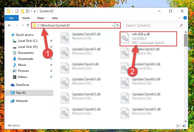This screenshot has width=194, height=132.
Task: Select Network in navigation pane
Action: [19, 101]
